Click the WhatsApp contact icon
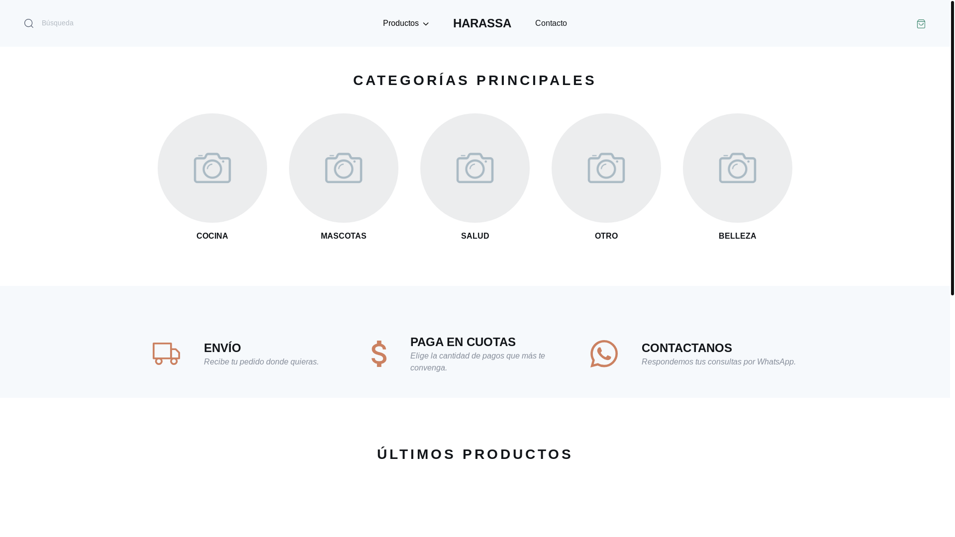Screen dimensions: 955x537 click(604, 354)
